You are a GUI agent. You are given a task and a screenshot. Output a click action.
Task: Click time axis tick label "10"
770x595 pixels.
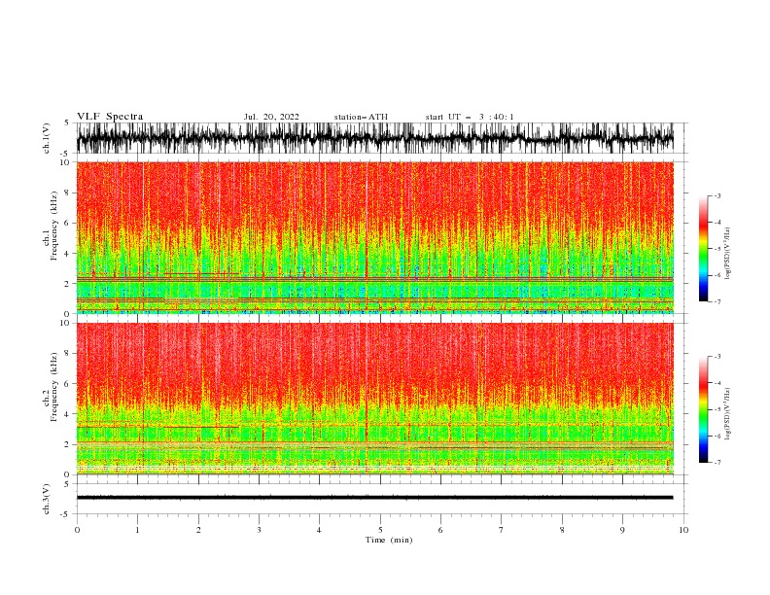[683, 530]
